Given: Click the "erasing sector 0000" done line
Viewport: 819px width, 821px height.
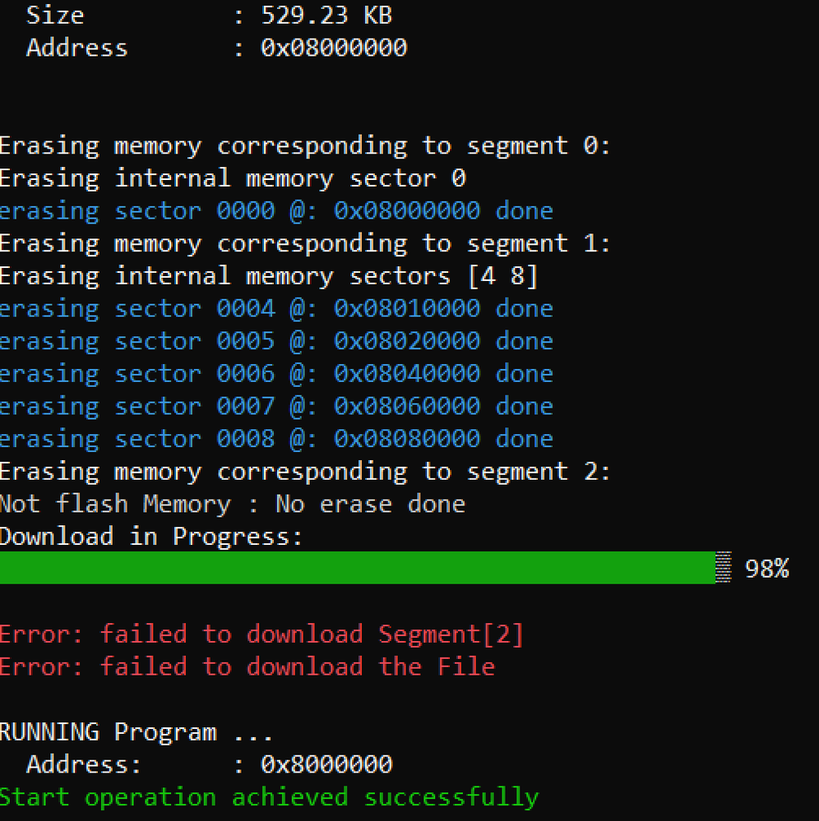Looking at the screenshot, I should pos(276,211).
